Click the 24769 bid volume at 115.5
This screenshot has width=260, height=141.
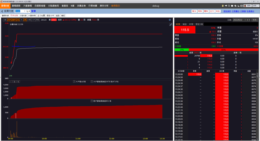pos(197,56)
